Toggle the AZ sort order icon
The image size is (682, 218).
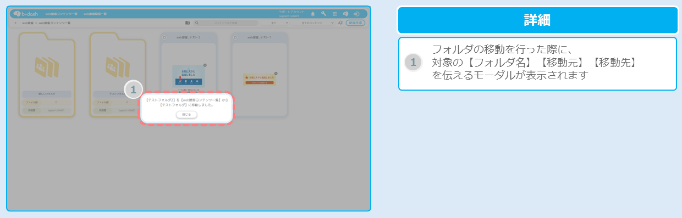(x=340, y=23)
